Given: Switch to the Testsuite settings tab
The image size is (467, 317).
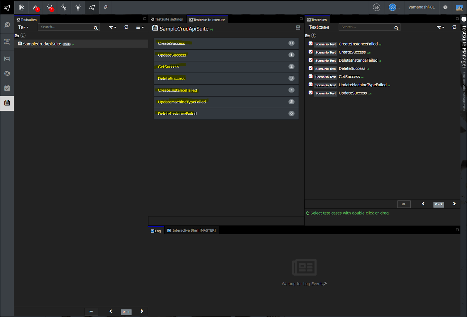Looking at the screenshot, I should point(167,19).
